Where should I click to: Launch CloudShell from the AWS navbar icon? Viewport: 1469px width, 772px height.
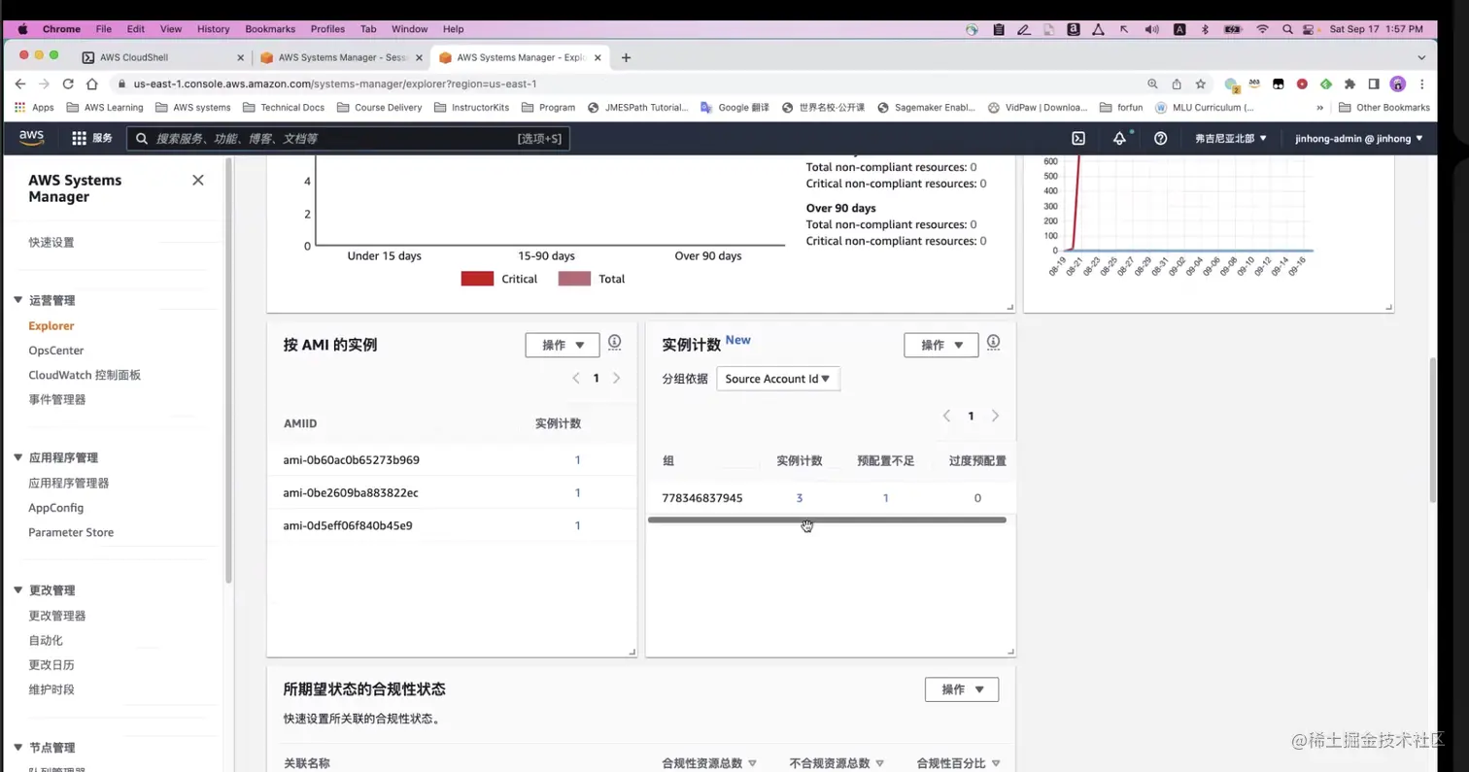(x=1078, y=139)
